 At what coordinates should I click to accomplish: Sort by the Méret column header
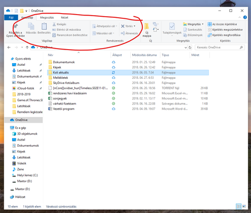coord(195,55)
